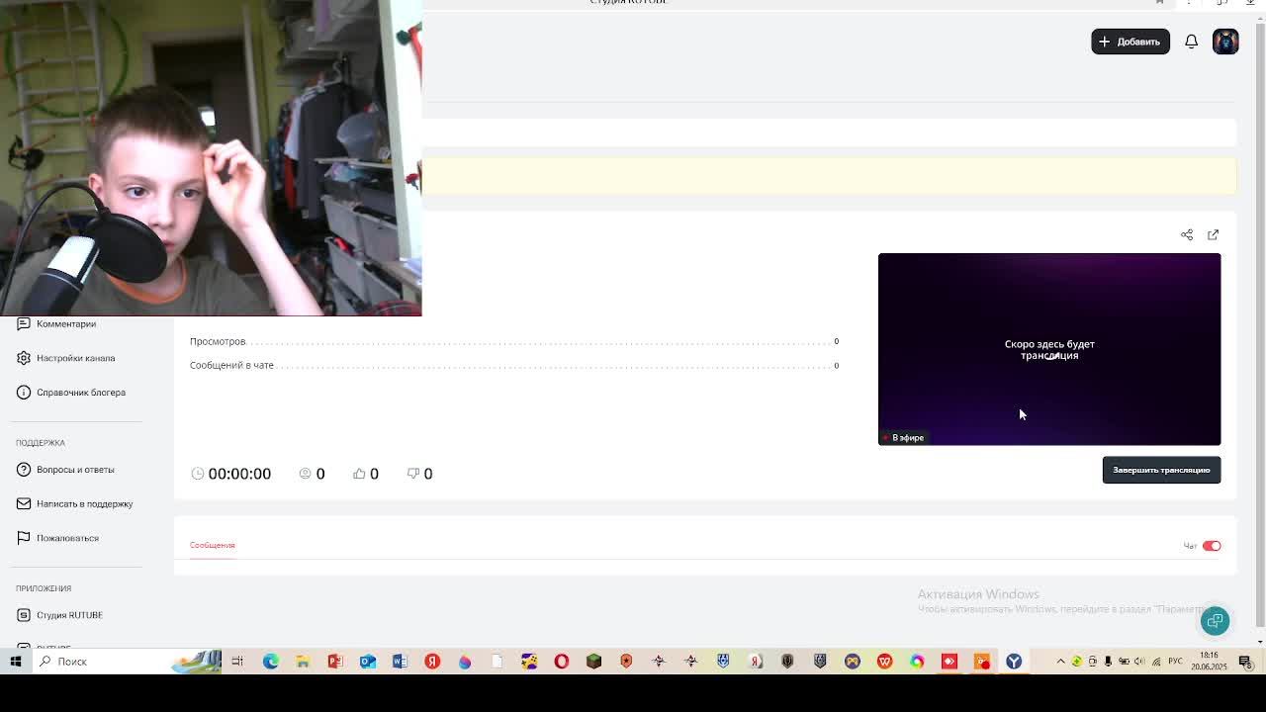
Task: Switch keyboard language РУС indicator
Action: (x=1175, y=662)
